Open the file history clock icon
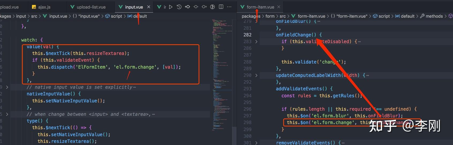 179,7
